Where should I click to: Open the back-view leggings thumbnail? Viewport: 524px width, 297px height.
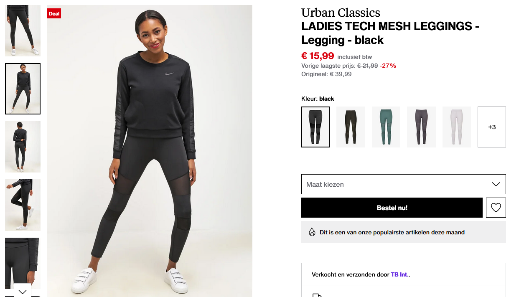22,147
